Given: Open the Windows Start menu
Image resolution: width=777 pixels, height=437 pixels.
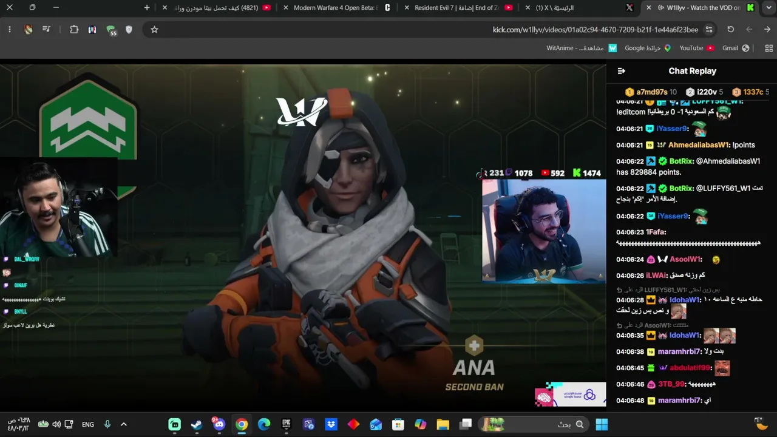Looking at the screenshot, I should (x=602, y=424).
